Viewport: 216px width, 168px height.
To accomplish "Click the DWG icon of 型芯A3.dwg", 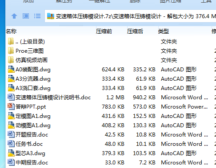I will click(x=11, y=153).
